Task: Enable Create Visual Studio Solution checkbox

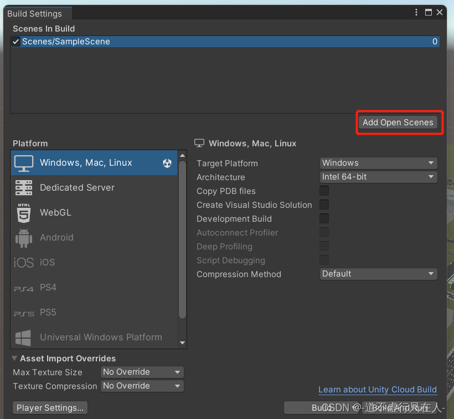Action: [324, 205]
